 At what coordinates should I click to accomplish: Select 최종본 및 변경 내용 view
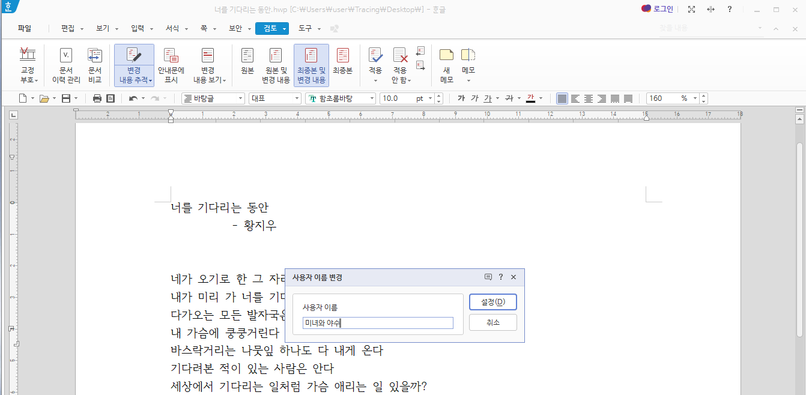tap(311, 65)
